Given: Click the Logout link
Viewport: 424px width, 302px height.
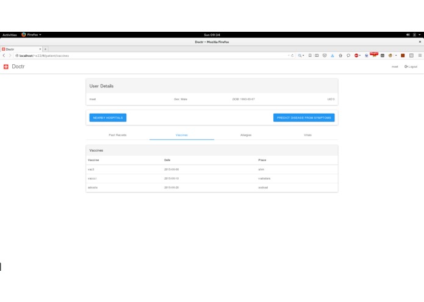Looking at the screenshot, I should pos(411,67).
